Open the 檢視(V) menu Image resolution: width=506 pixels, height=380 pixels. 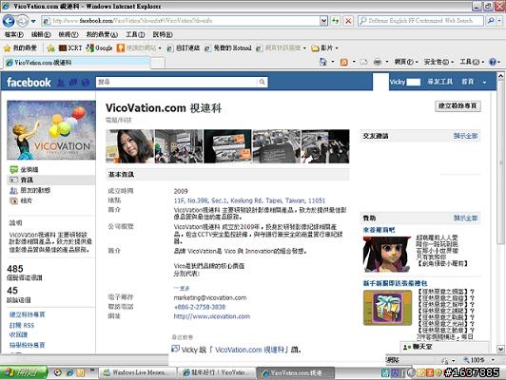tap(68, 34)
